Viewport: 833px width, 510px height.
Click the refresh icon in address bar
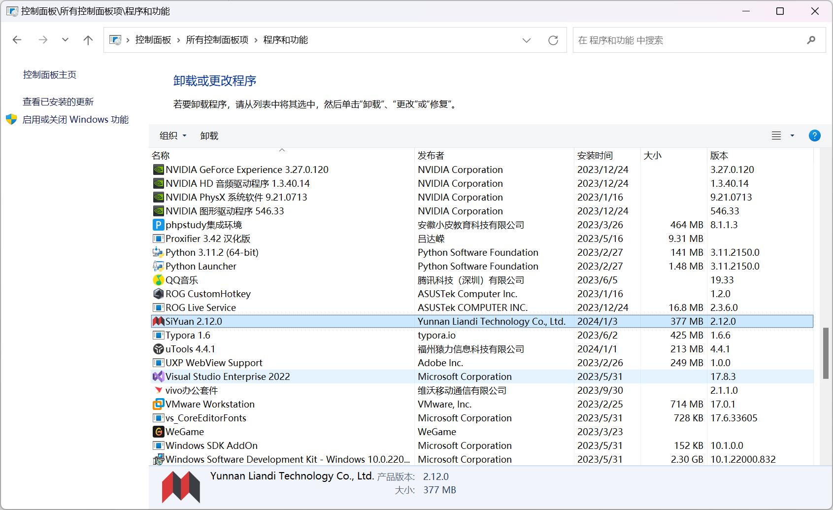pos(553,40)
